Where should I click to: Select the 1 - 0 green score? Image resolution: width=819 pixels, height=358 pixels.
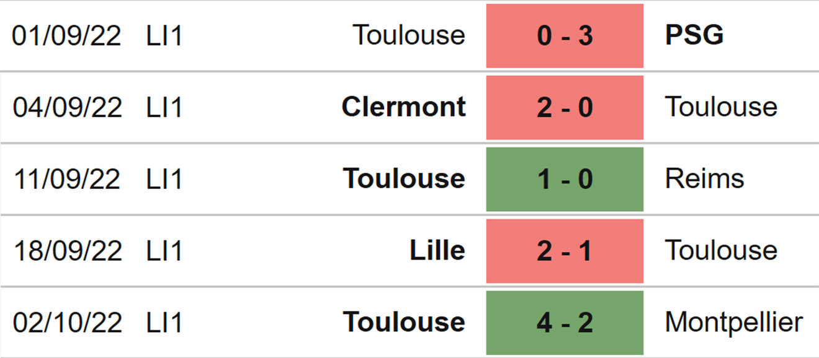coord(565,180)
